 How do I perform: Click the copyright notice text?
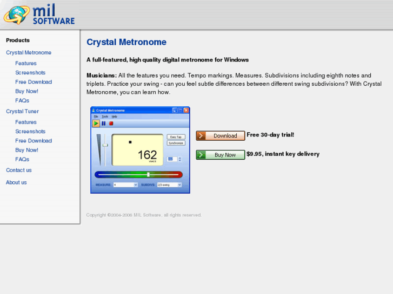(x=144, y=215)
